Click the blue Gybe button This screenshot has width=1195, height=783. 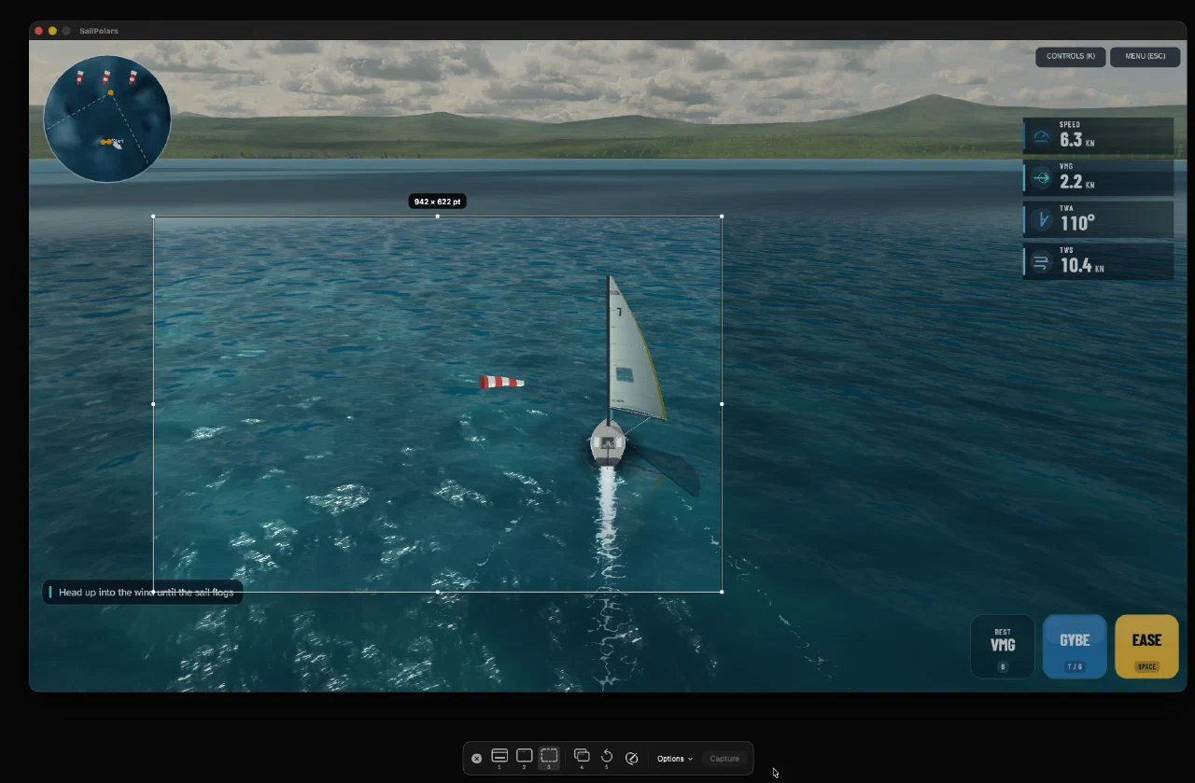(1075, 646)
